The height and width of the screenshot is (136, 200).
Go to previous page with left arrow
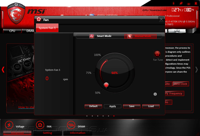(x=3, y=70)
